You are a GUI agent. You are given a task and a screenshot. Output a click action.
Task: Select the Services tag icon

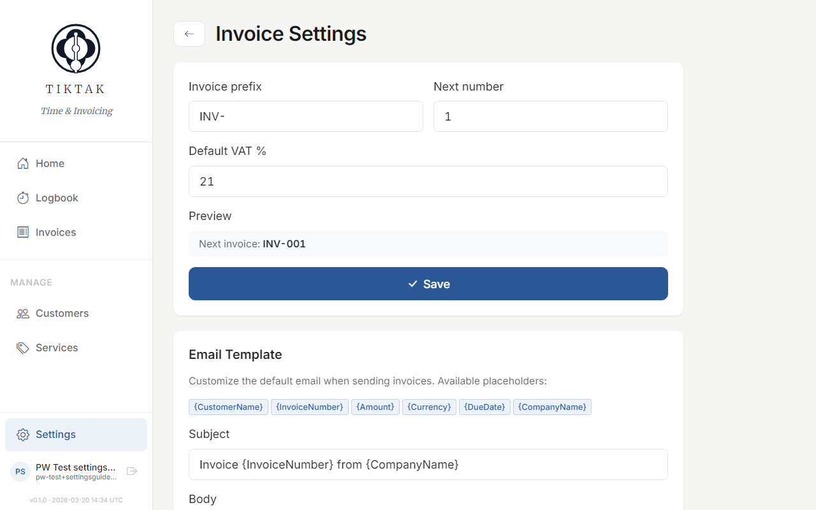click(x=22, y=347)
